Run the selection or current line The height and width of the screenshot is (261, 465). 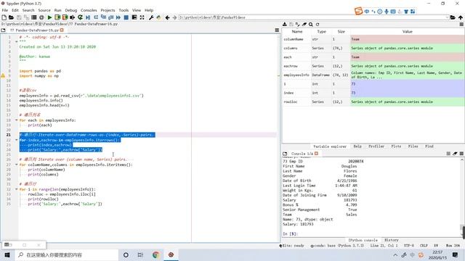[73, 17]
